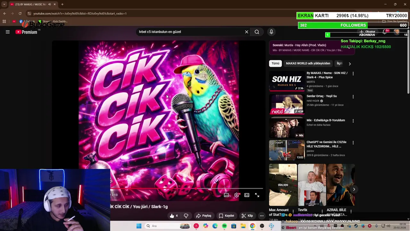Share the video with Paylaş
The width and height of the screenshot is (410, 231).
pyautogui.click(x=204, y=216)
